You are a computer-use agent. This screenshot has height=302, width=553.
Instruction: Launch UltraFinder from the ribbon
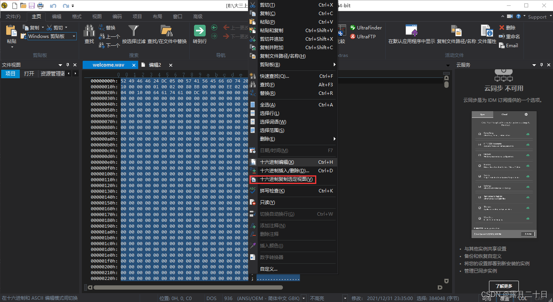366,27
